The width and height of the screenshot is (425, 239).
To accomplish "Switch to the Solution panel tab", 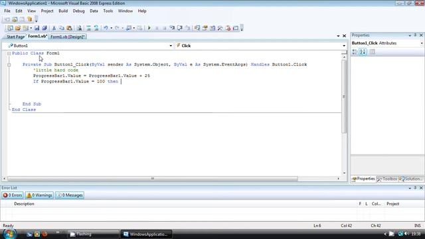I will pyautogui.click(x=410, y=179).
